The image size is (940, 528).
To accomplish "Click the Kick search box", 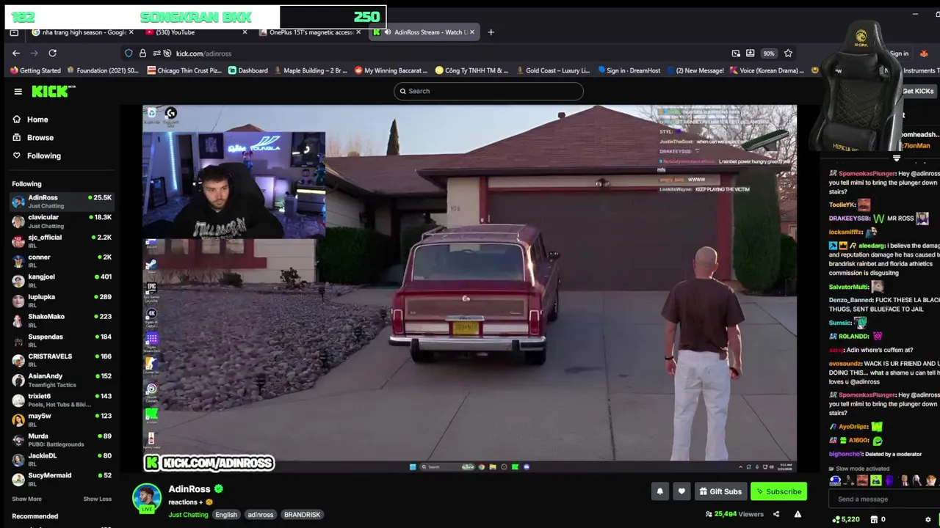I will [488, 91].
